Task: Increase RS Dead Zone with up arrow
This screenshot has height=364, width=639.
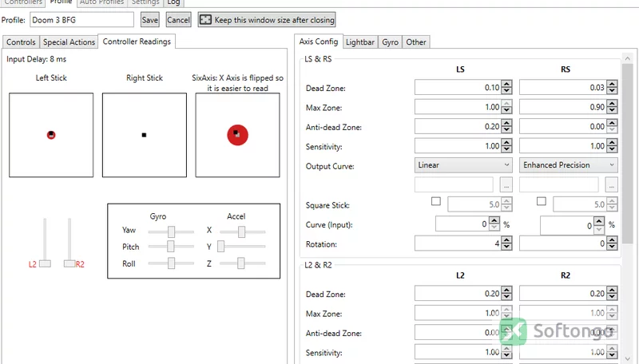Action: tap(612, 84)
